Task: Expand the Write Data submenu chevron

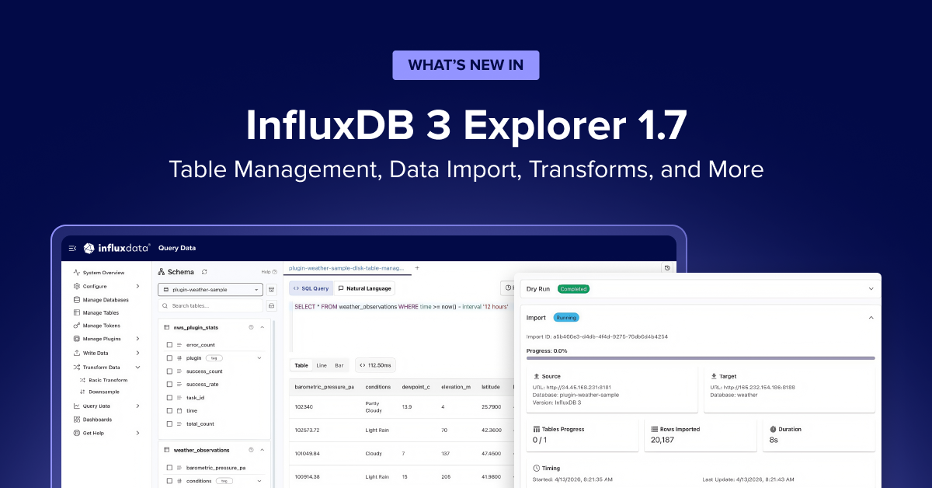Action: click(x=138, y=353)
